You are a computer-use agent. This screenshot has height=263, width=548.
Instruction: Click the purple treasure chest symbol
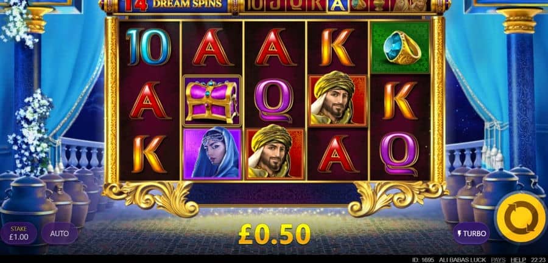pos(212,100)
